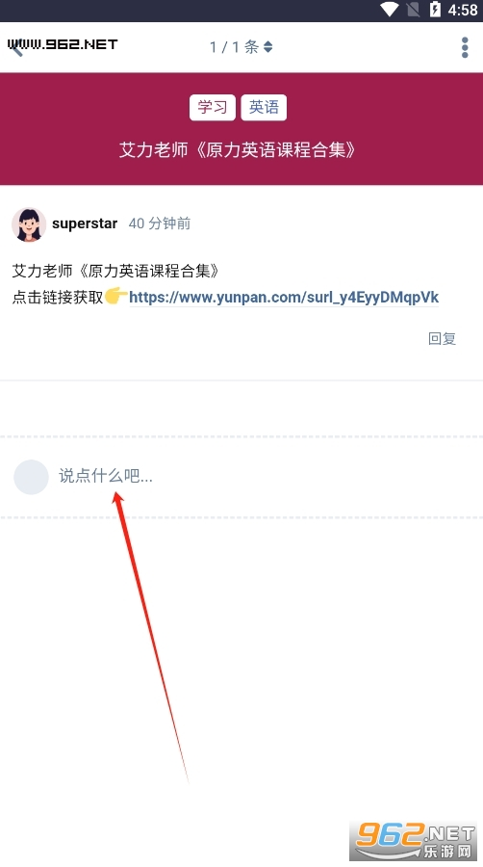The height and width of the screenshot is (867, 483).
Task: Open the three-dot overflow menu
Action: click(465, 47)
